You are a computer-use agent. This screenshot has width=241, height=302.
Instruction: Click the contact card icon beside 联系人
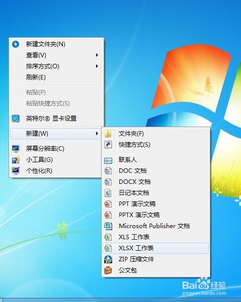coord(108,160)
